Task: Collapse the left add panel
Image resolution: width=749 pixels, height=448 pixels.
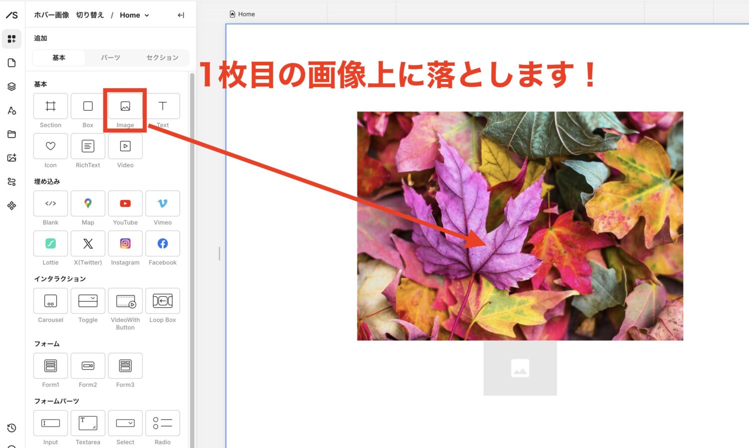Action: [x=181, y=15]
